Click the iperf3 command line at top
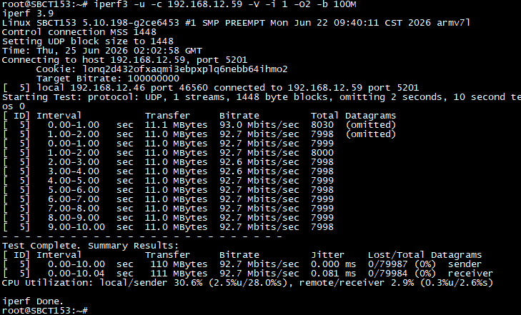The width and height of the screenshot is (521, 315). (179, 4)
